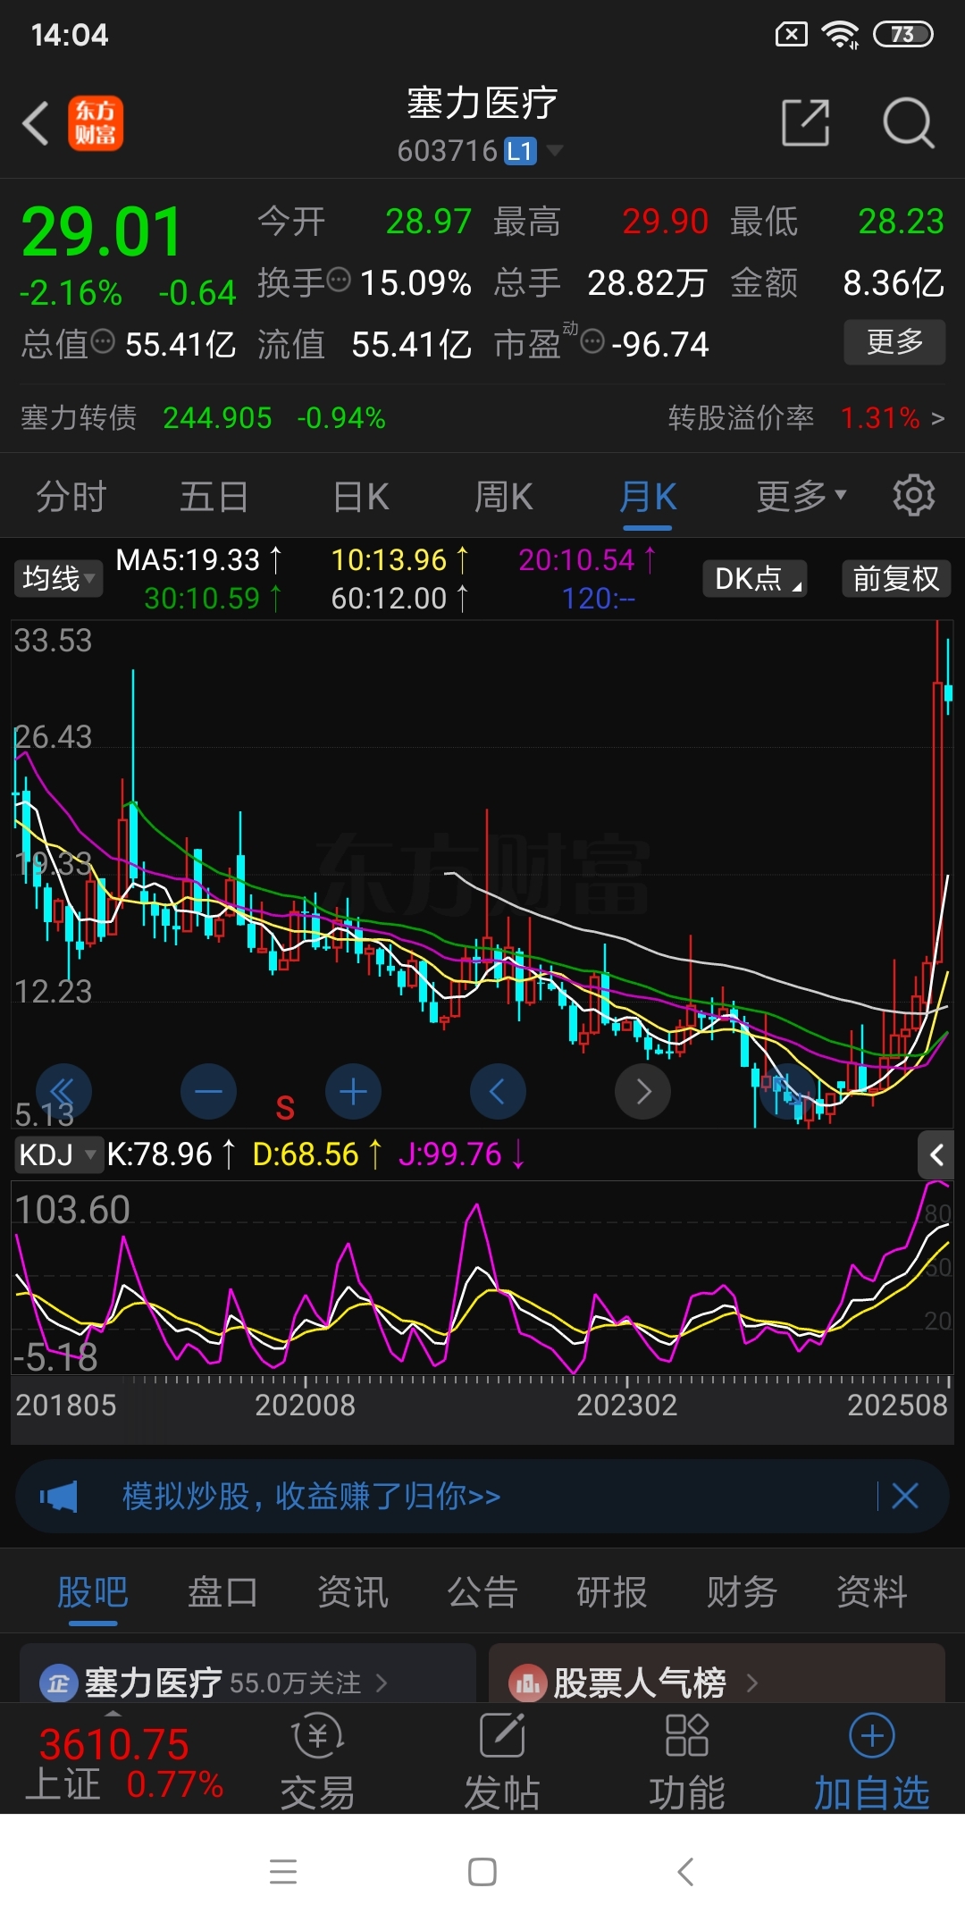Switch to 周K chart tab
The width and height of the screenshot is (965, 1930).
tap(504, 497)
